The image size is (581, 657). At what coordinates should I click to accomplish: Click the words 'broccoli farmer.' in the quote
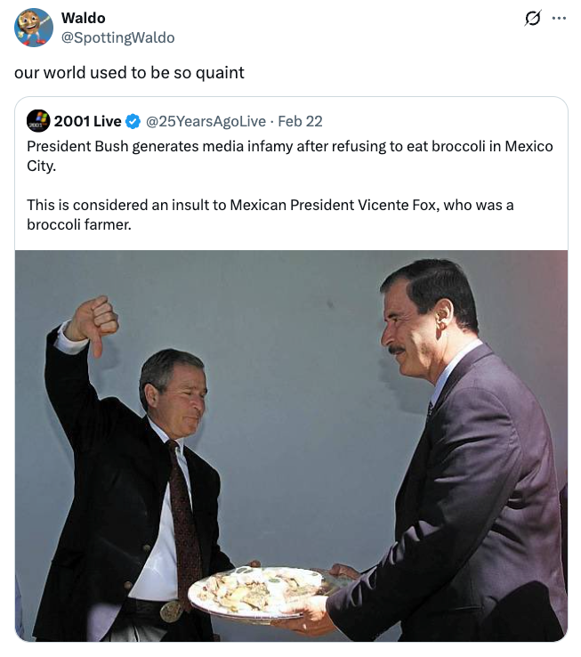click(x=79, y=224)
